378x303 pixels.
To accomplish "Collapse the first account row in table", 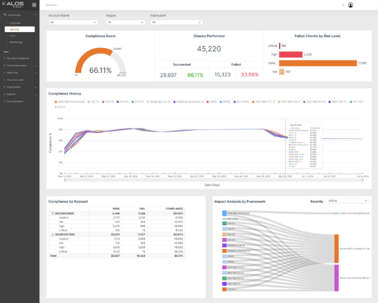I will click(x=52, y=213).
